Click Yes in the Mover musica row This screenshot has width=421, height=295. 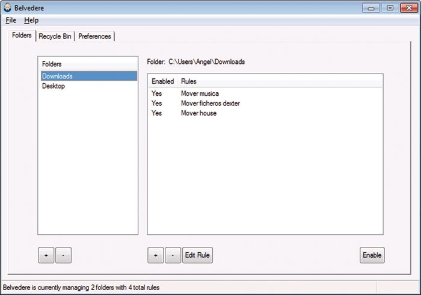(x=156, y=93)
